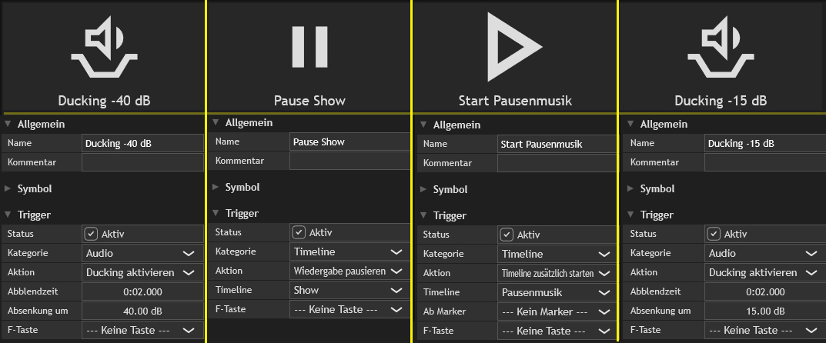
Task: Collapse Trigger section in Ducking -15 dB panel
Action: point(632,215)
